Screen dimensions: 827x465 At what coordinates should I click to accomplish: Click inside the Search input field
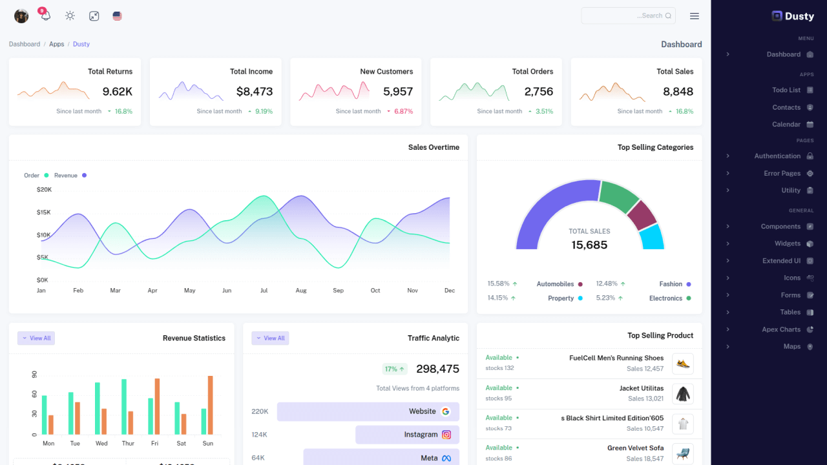point(628,15)
